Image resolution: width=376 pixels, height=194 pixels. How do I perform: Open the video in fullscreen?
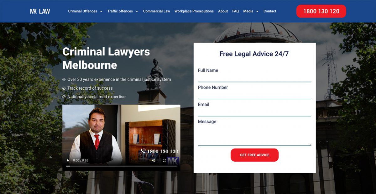[164, 160]
